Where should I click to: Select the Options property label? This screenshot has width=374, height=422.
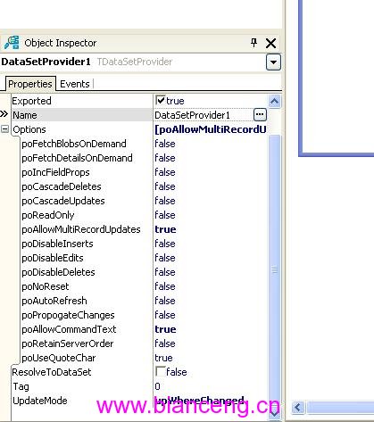pyautogui.click(x=29, y=129)
